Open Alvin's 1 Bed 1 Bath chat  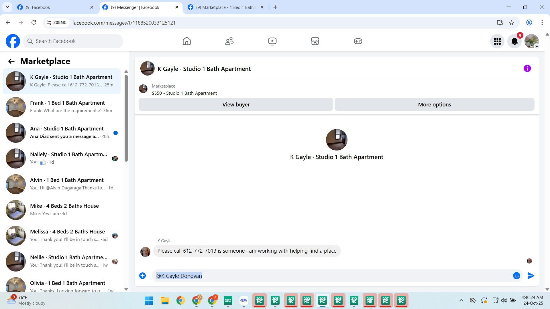click(x=62, y=184)
